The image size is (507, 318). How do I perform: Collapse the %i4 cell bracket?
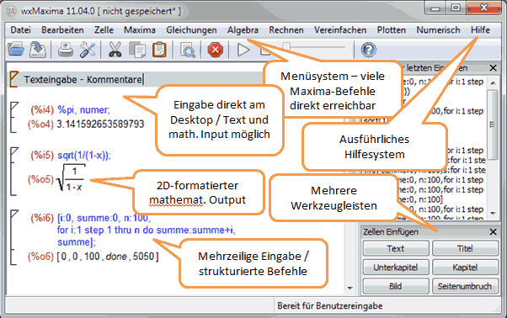pyautogui.click(x=13, y=118)
